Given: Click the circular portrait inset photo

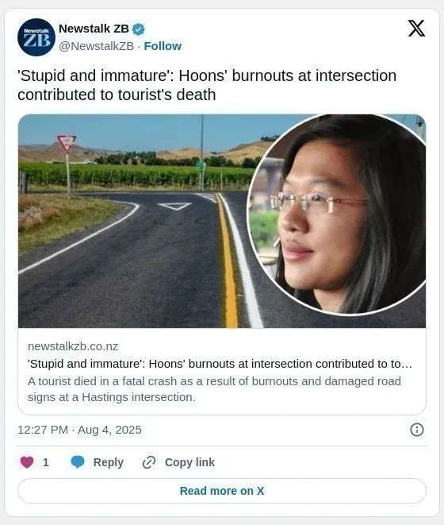Looking at the screenshot, I should 336,214.
